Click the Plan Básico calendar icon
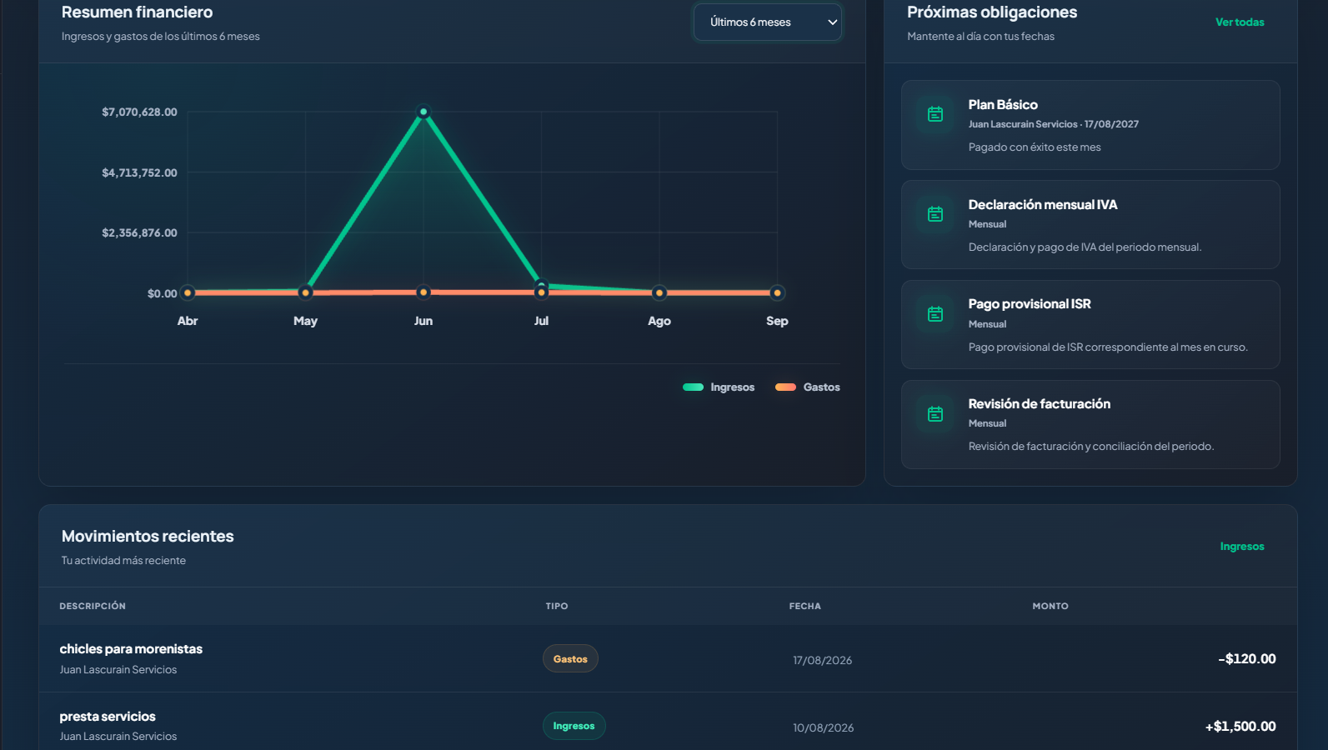 point(935,114)
